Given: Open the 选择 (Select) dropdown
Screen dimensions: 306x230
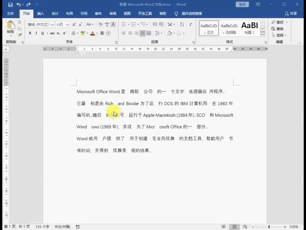Looking at the screenshot, I should tap(279, 35).
